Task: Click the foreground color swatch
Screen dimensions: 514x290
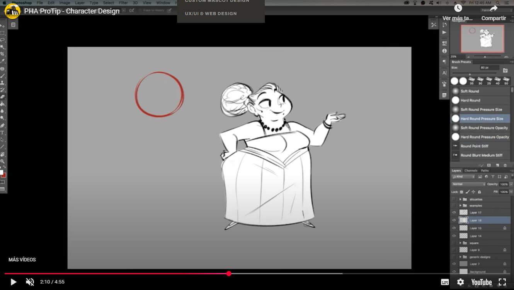Action: pyautogui.click(x=2, y=172)
